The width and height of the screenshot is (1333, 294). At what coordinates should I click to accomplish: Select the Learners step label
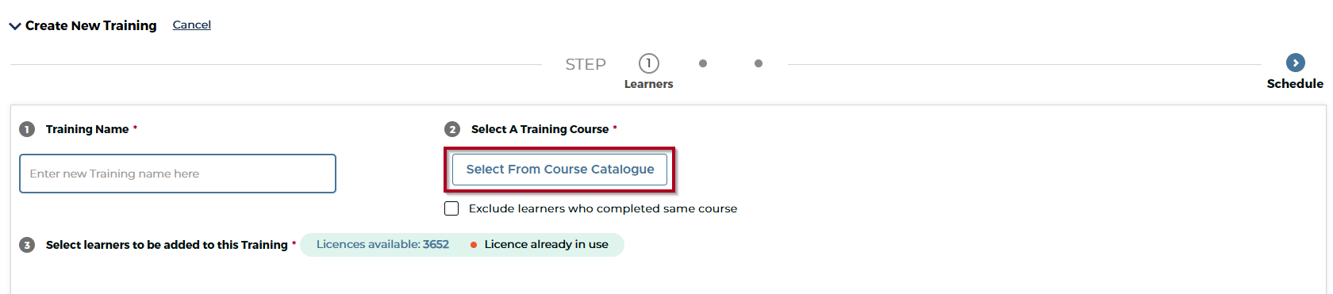click(x=648, y=84)
